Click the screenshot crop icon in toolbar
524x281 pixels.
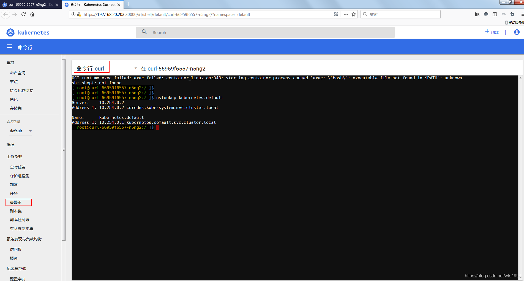(x=512, y=14)
